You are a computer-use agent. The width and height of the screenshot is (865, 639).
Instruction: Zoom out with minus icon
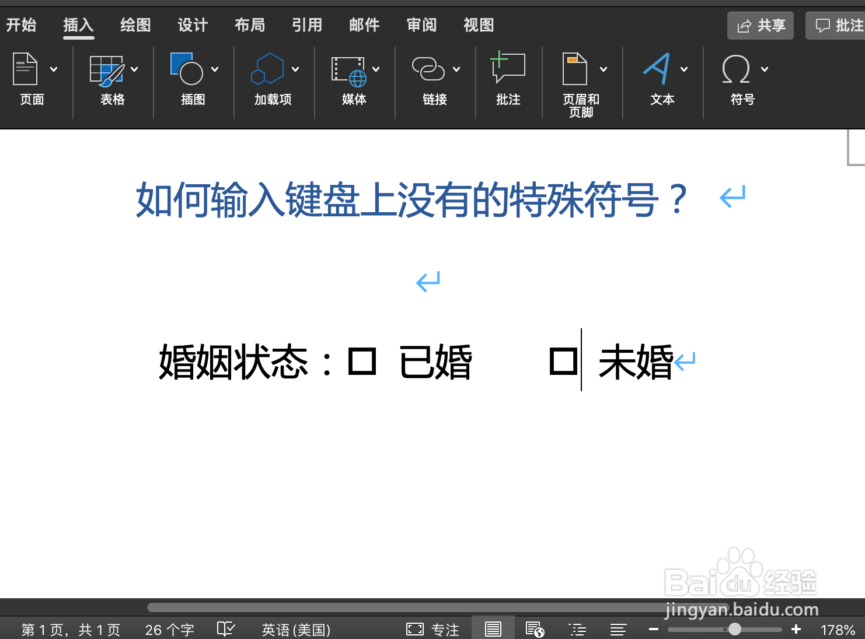[x=654, y=629]
